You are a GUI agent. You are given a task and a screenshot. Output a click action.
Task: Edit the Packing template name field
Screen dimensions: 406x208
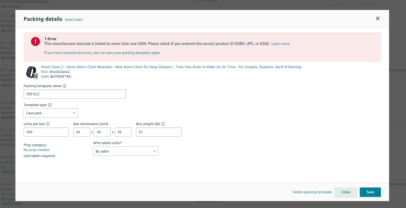(x=75, y=94)
